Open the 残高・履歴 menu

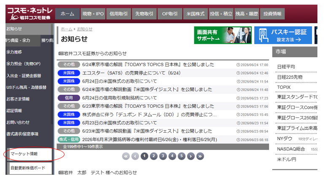[x=247, y=14]
